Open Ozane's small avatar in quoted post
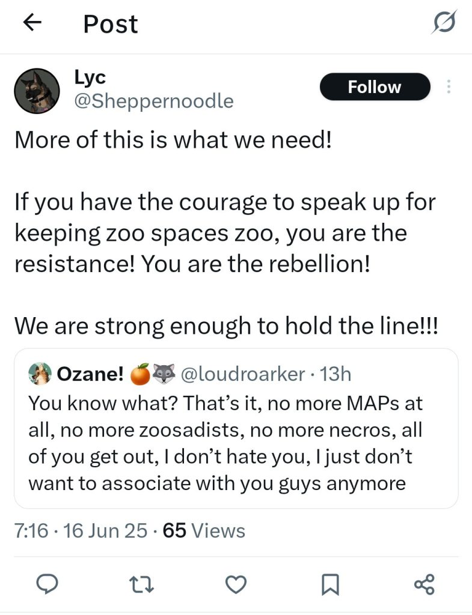The width and height of the screenshot is (472, 615). coord(40,374)
